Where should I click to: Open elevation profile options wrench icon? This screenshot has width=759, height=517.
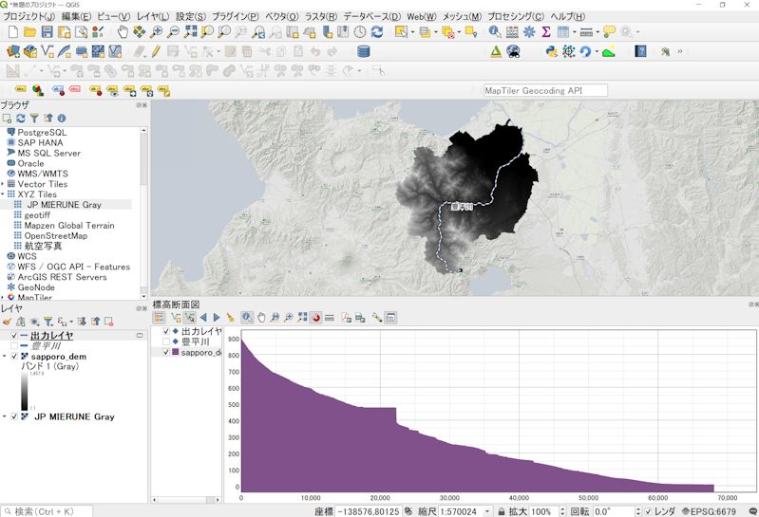click(x=376, y=318)
